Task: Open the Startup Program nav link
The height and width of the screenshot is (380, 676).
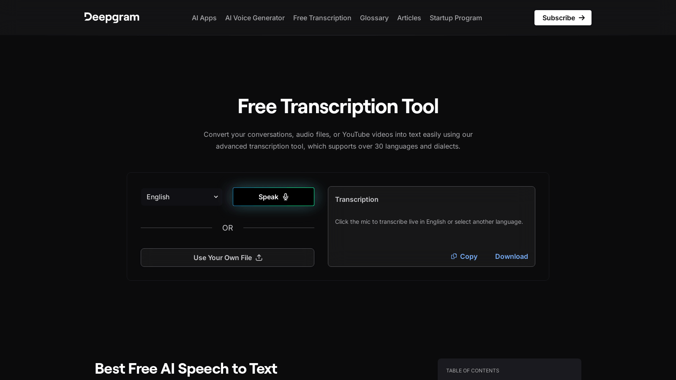Action: tap(455, 18)
